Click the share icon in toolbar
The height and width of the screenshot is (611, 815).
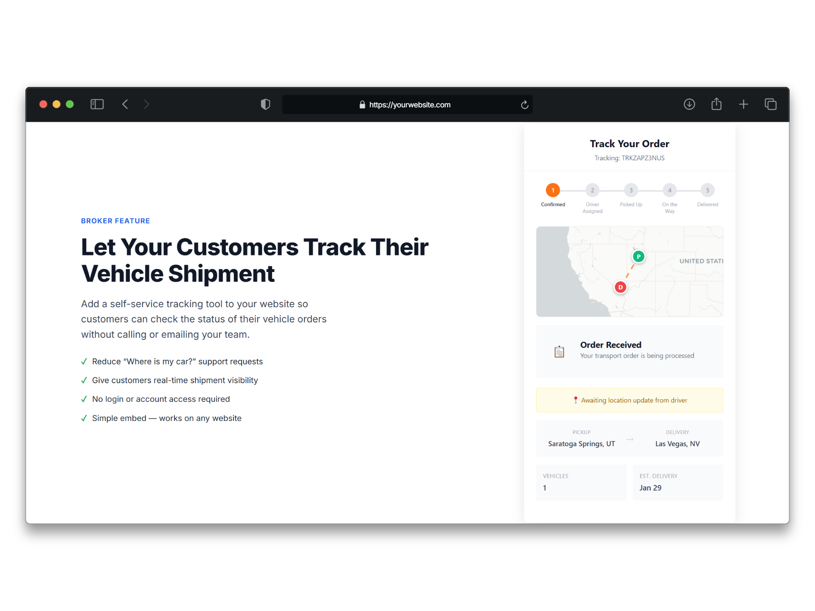tap(717, 104)
